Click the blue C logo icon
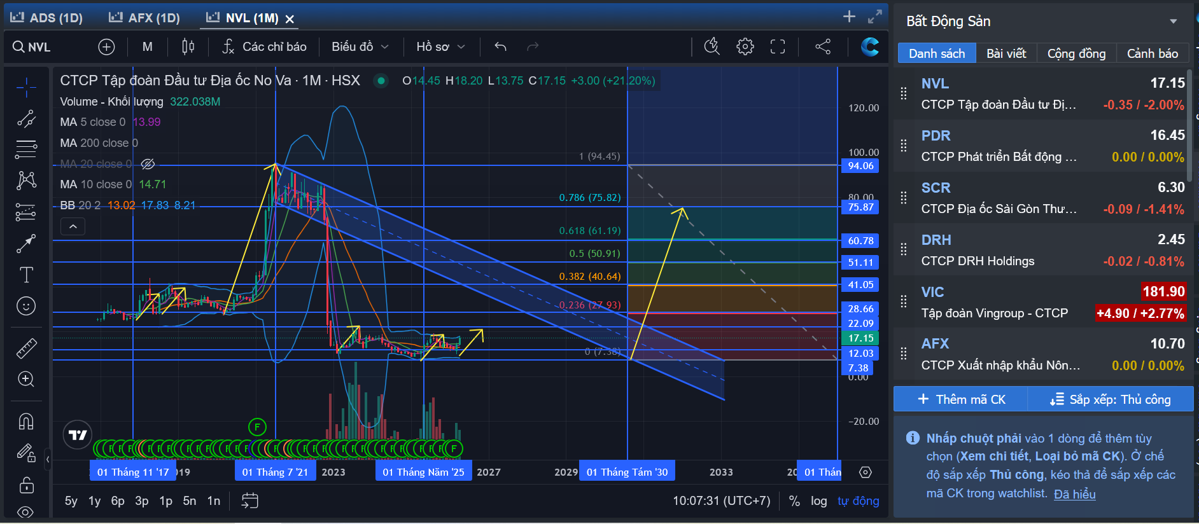Image resolution: width=1199 pixels, height=524 pixels. [x=870, y=46]
